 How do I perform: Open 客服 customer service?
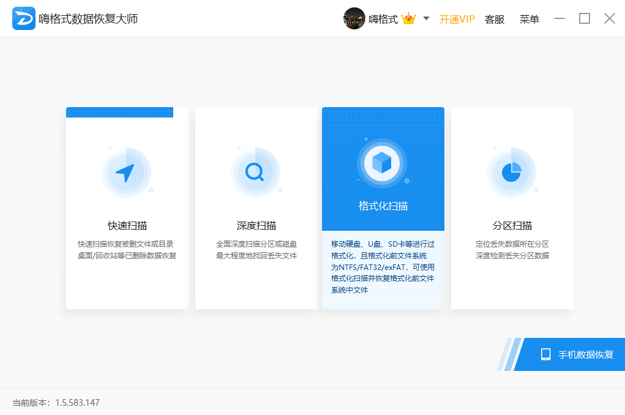pos(495,19)
